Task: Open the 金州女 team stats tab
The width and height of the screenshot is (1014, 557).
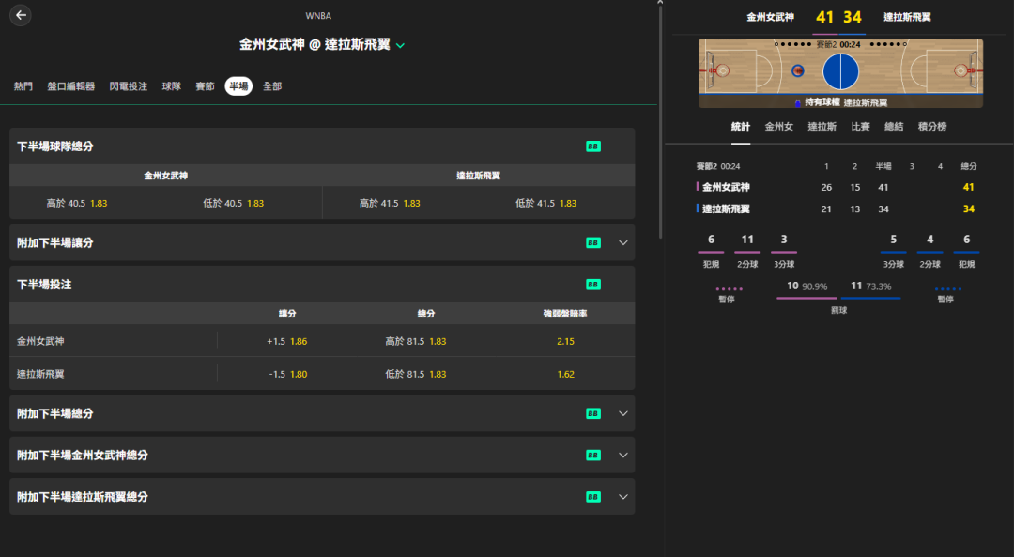Action: pos(778,127)
